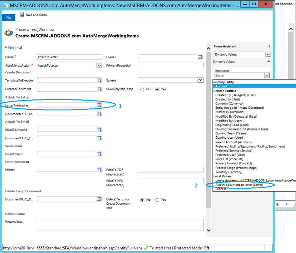296x253 pixels.
Task: Click the LetterToAttache input field
Action: 67,105
